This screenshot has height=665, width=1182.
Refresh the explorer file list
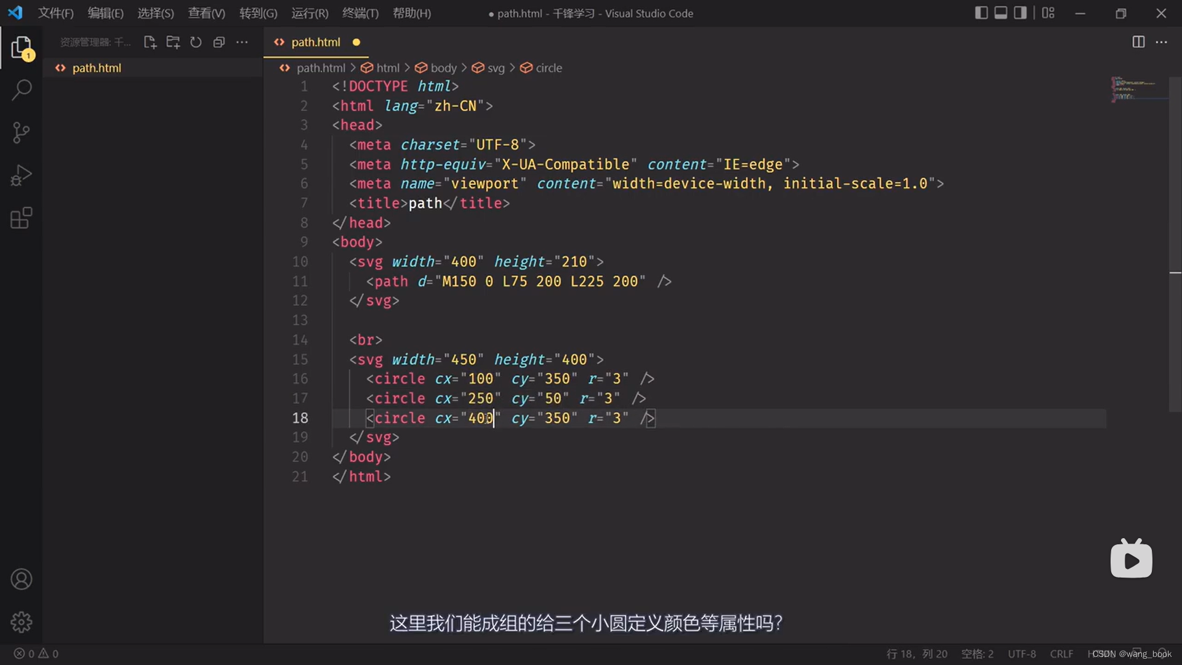pos(196,42)
